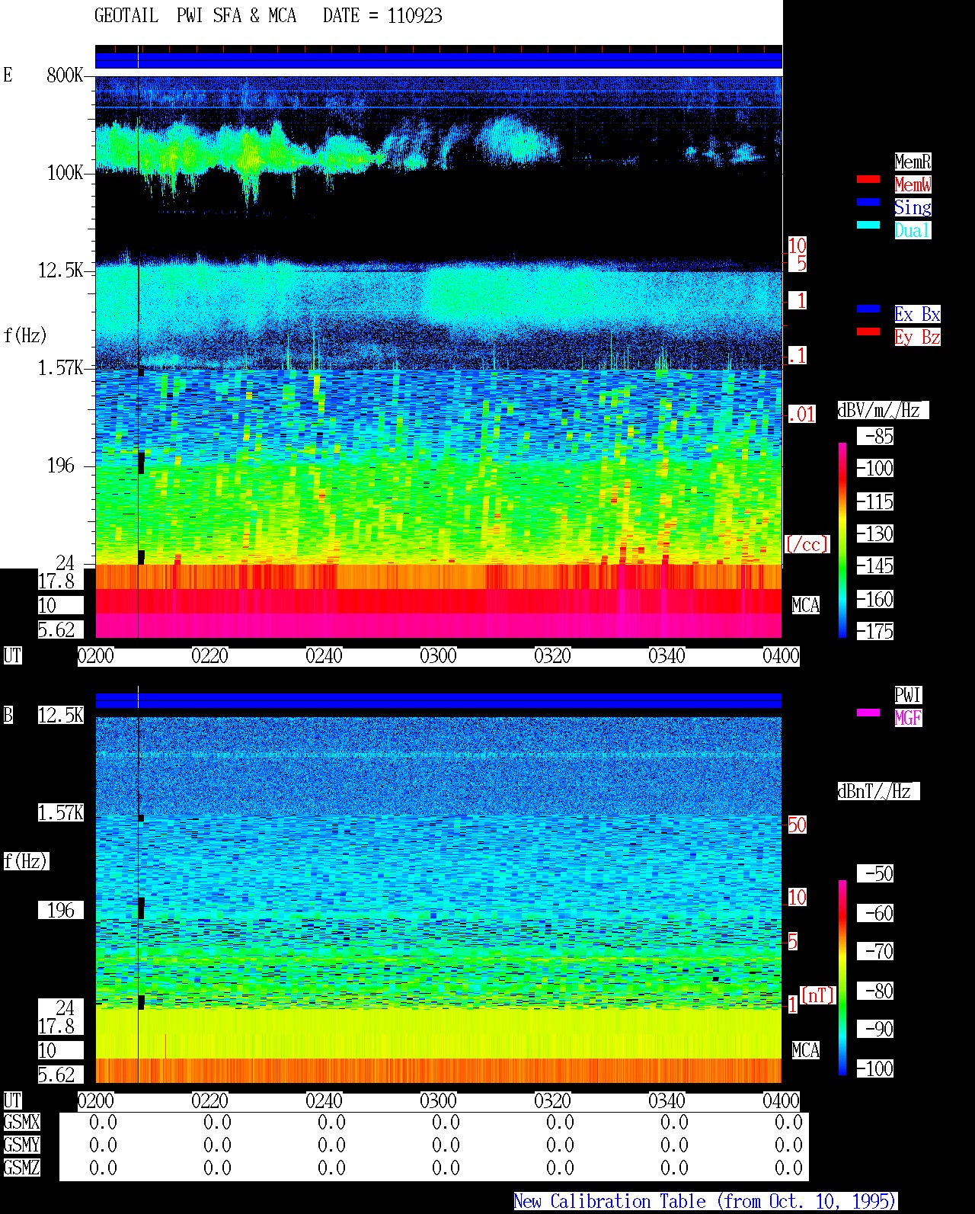Click the red MemW legend swatch

(x=868, y=180)
